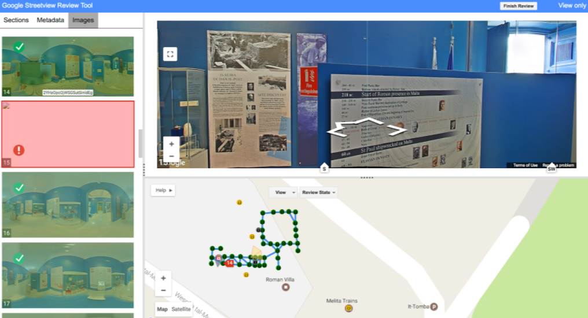Toggle fullscreen in Street View panel

coord(170,54)
